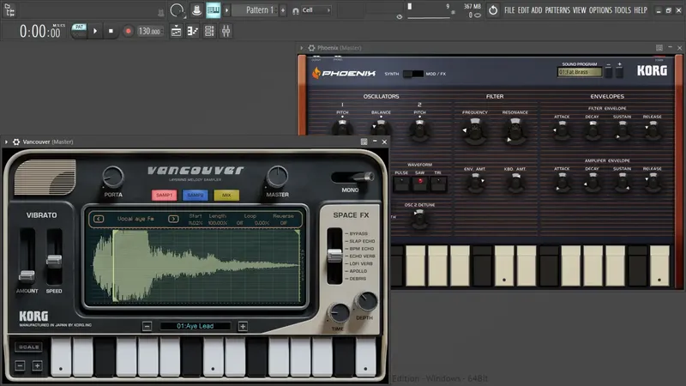This screenshot has width=686, height=386.
Task: Click the SCALE button in Vancouver
Action: pos(29,347)
